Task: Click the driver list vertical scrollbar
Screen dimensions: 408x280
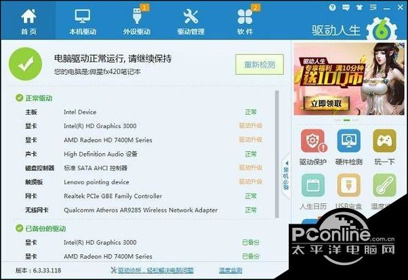Action: coord(277,154)
